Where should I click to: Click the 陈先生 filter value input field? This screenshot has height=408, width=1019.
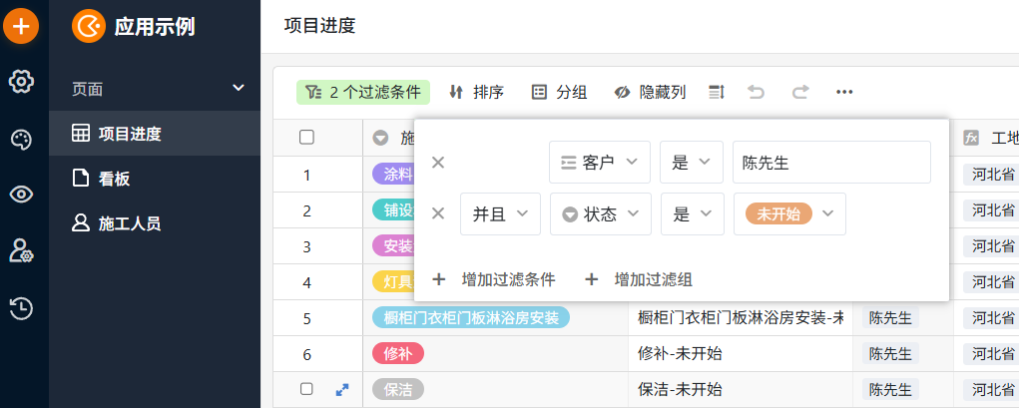830,162
